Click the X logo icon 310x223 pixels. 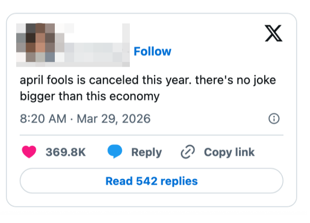[x=274, y=33]
